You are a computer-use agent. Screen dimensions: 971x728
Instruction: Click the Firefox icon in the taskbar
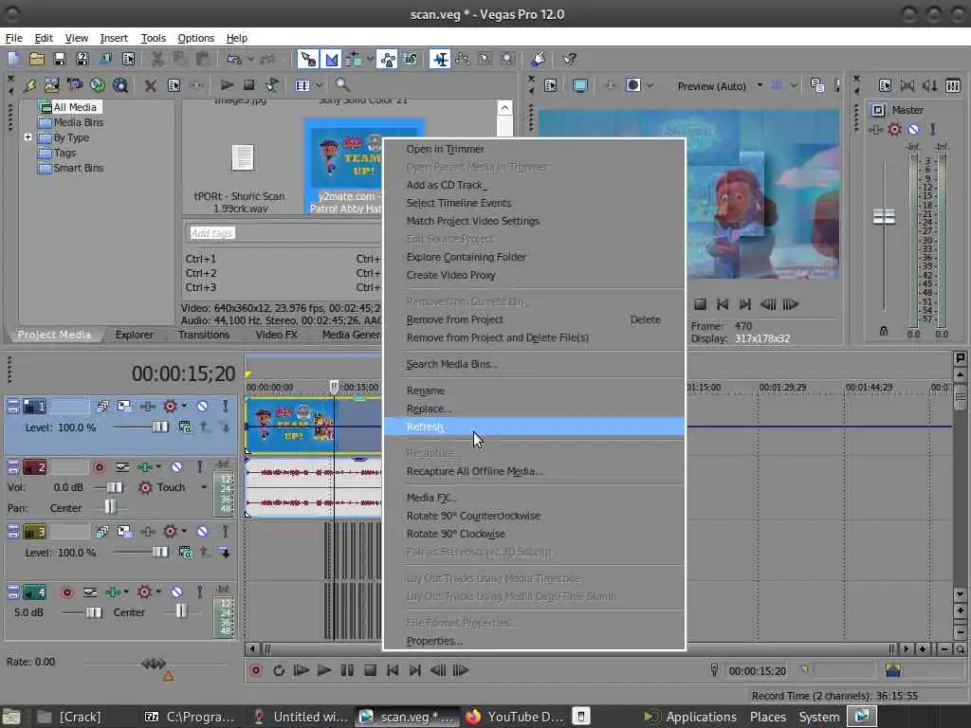coord(473,717)
